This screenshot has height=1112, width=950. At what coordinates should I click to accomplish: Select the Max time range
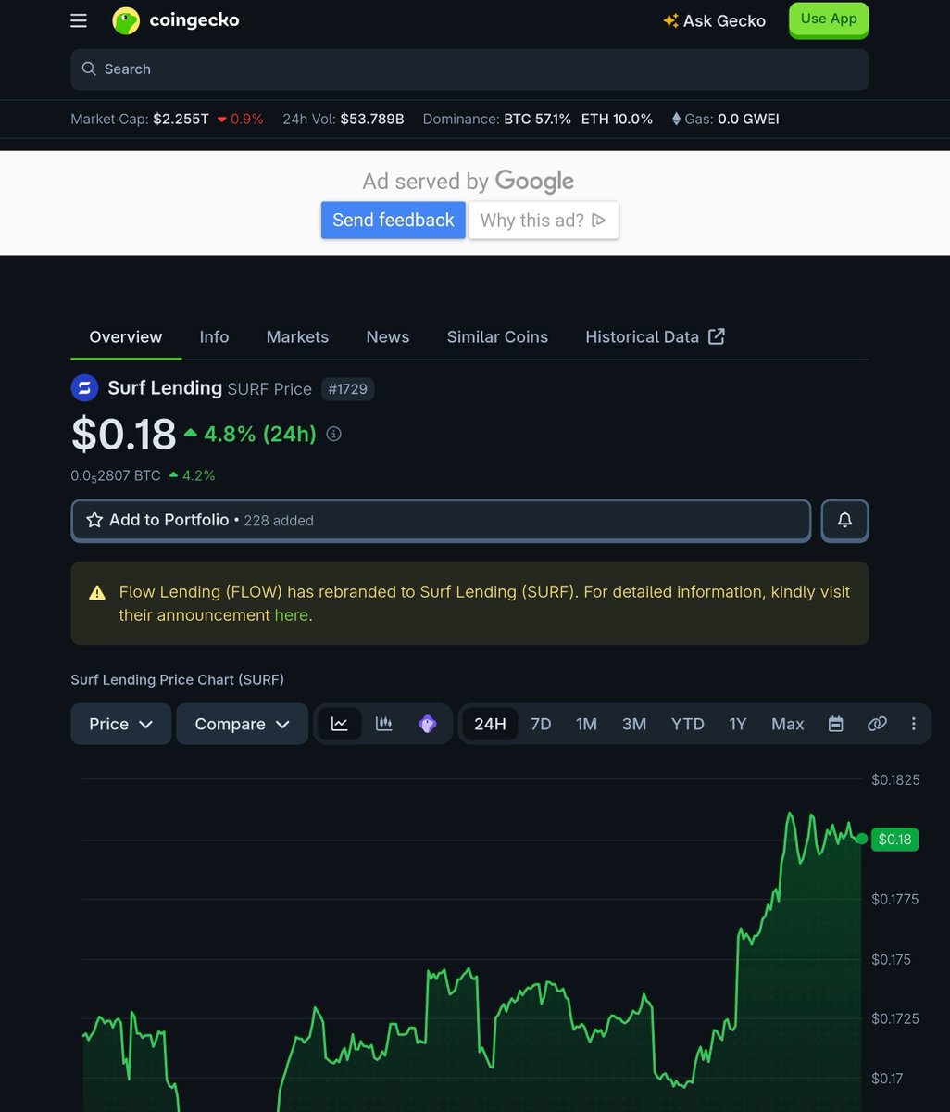788,724
